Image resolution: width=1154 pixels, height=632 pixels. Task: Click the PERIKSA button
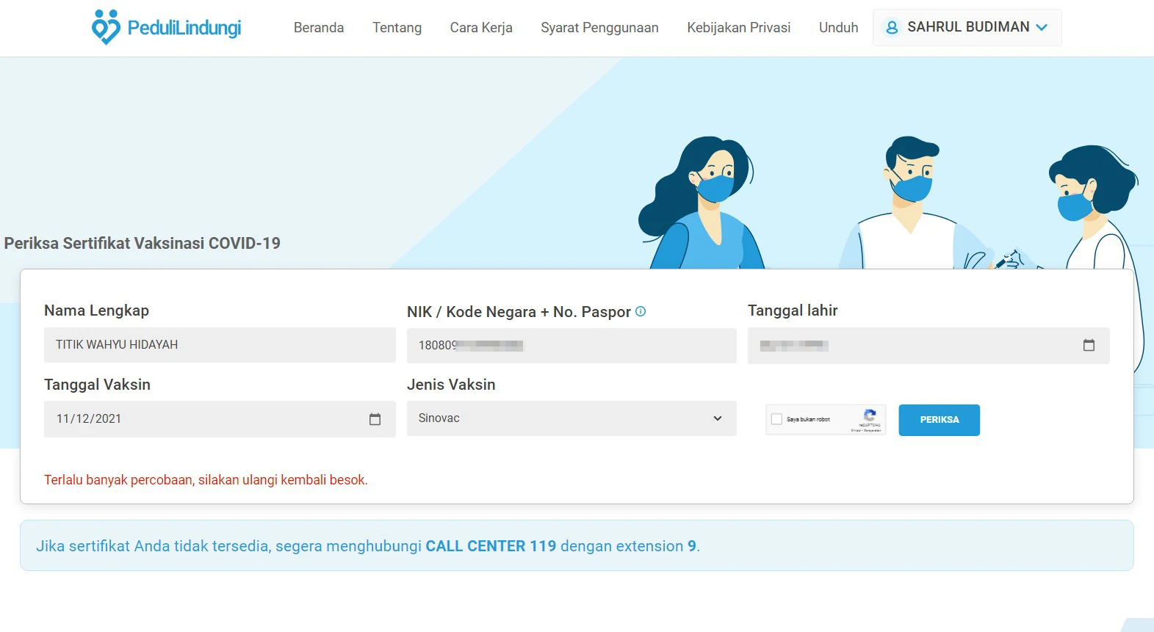tap(939, 420)
